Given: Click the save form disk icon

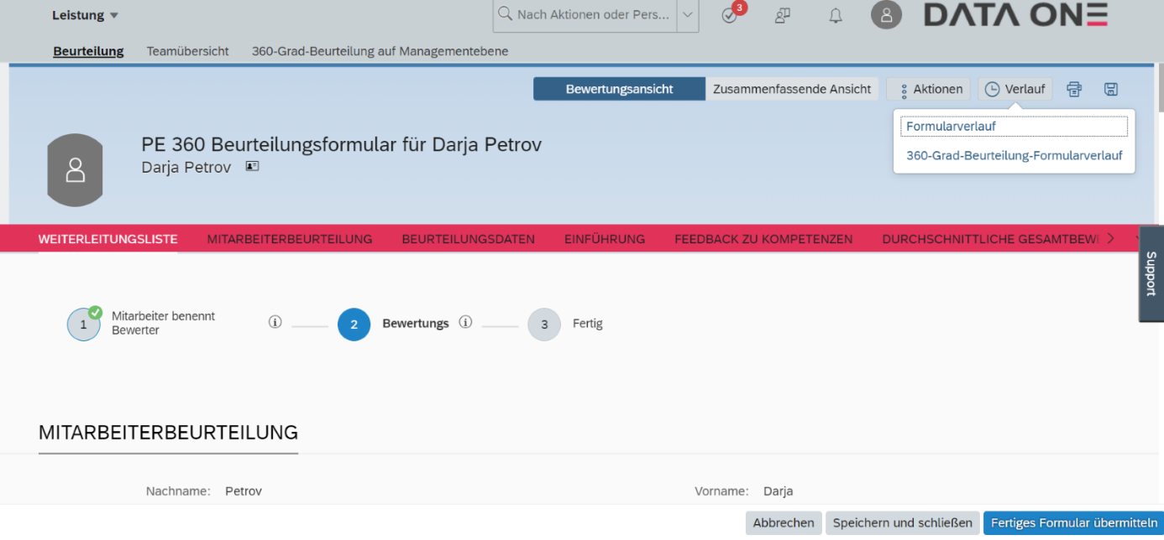Looking at the screenshot, I should 1111,89.
